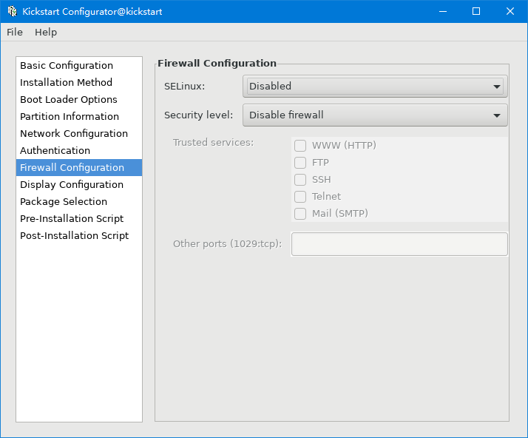Expand the Security level dropdown
This screenshot has width=528, height=438.
pyautogui.click(x=375, y=115)
